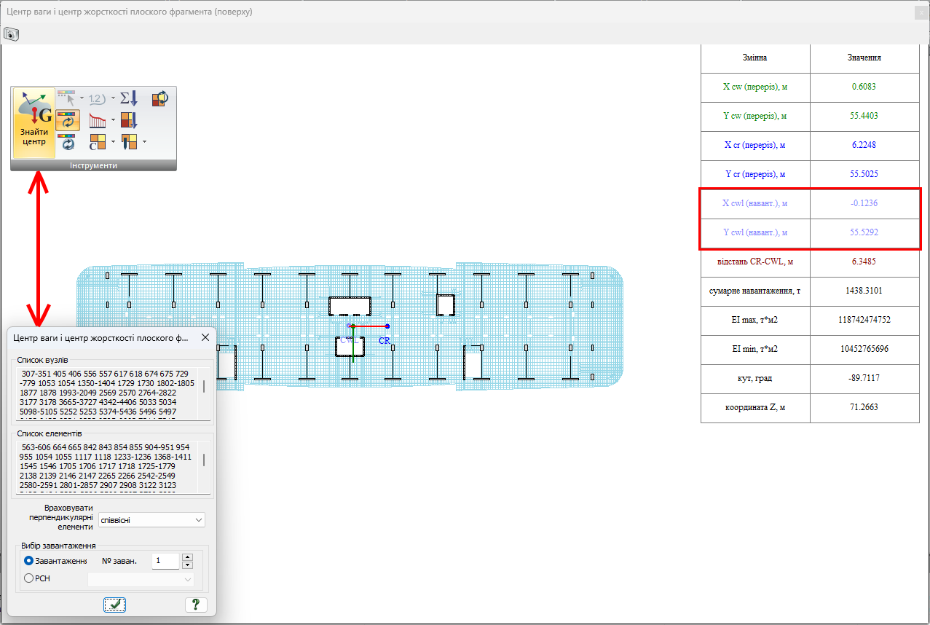Click the camera snapshot icon at top-left
Image resolution: width=930 pixels, height=625 pixels.
point(11,34)
